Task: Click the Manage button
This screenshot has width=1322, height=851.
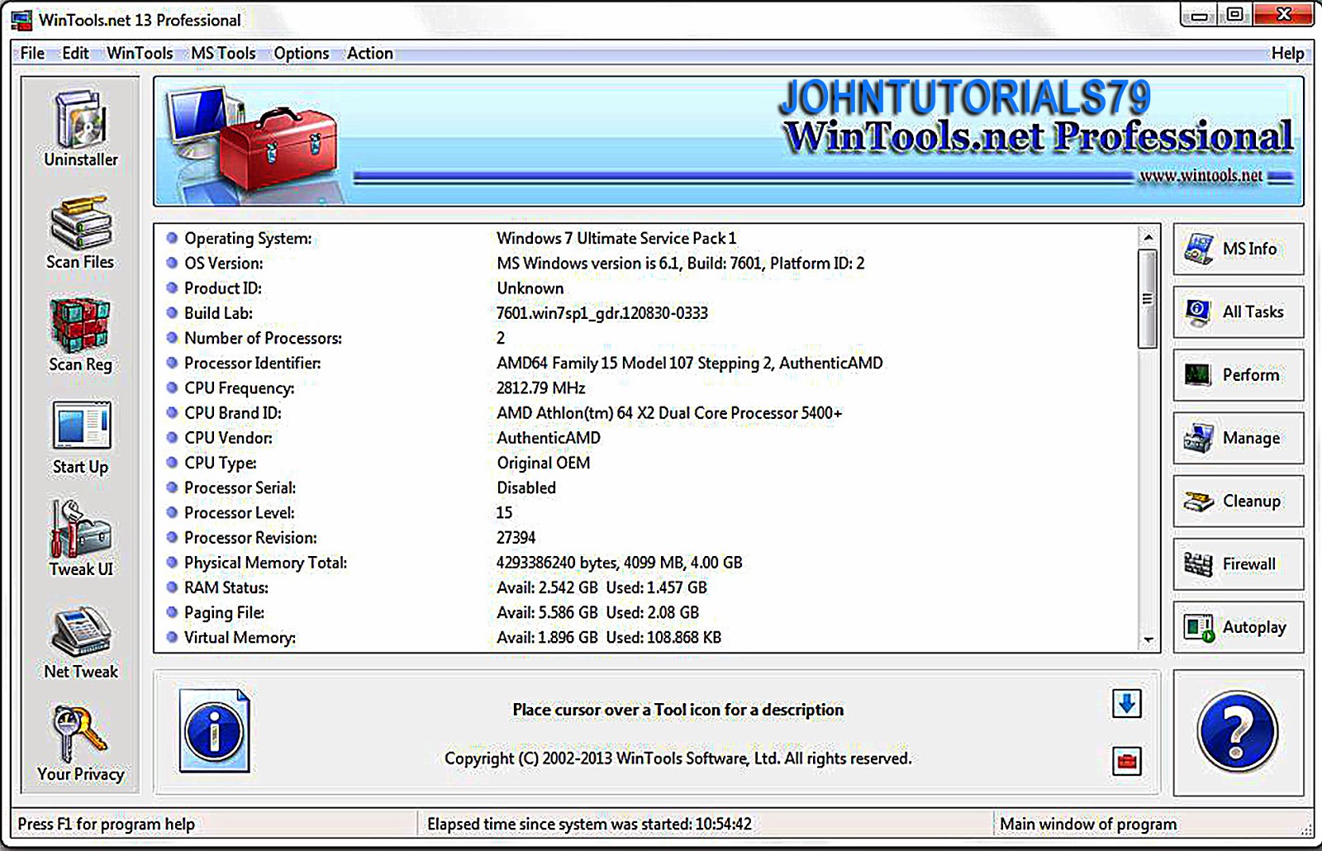Action: pyautogui.click(x=1239, y=438)
